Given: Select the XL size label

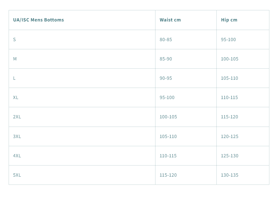Looking at the screenshot, I should click(x=15, y=97).
